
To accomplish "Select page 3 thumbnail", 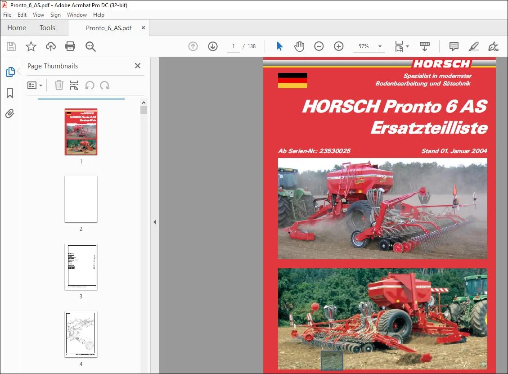I will 81,266.
